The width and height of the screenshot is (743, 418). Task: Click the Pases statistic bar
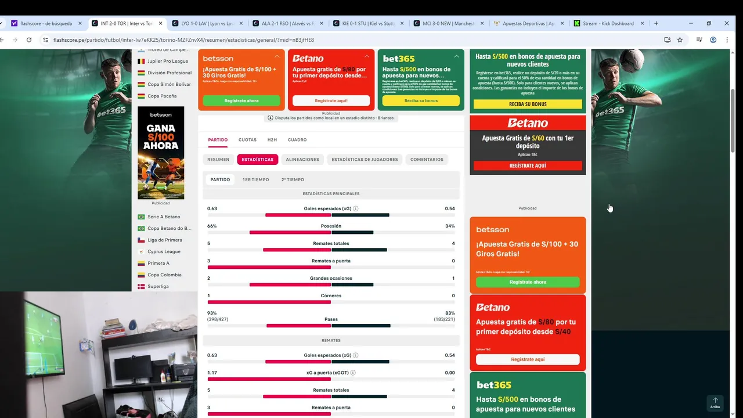pyautogui.click(x=331, y=326)
